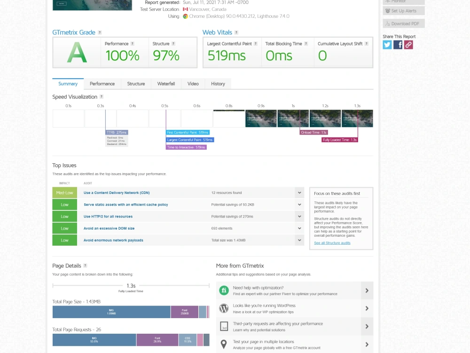Click the Canada flag icon

pos(185,9)
